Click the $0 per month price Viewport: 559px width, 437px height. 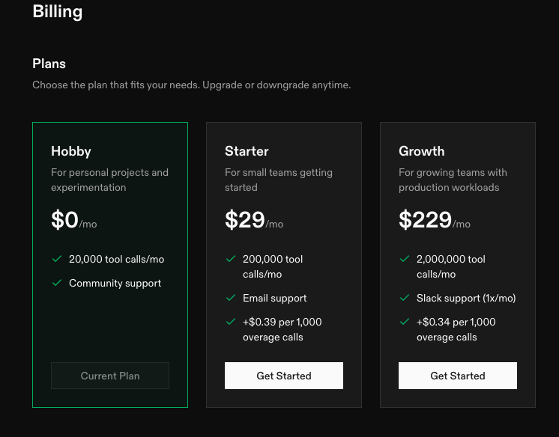pyautogui.click(x=73, y=220)
